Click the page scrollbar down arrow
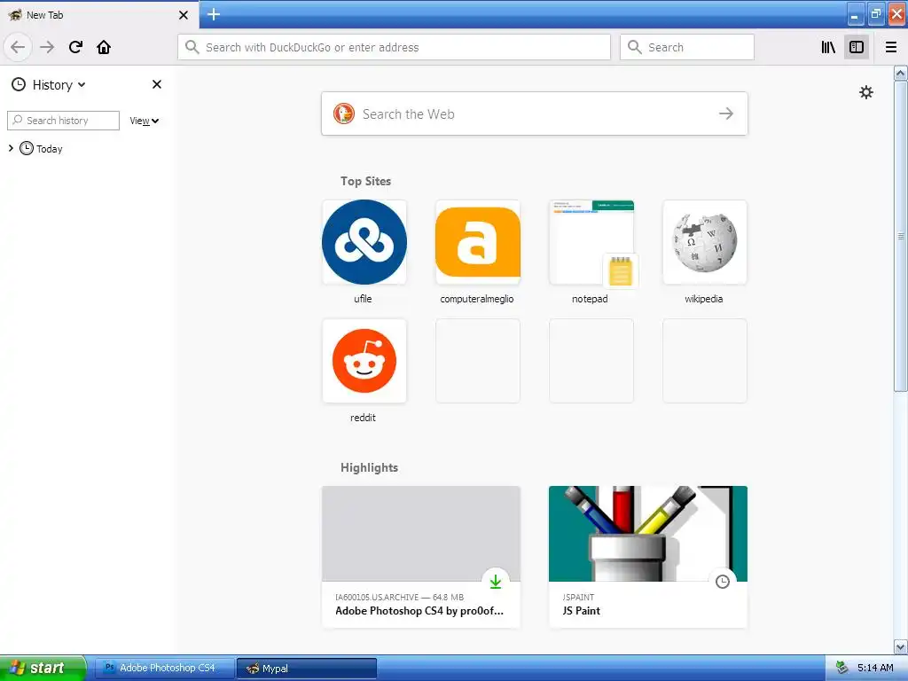The width and height of the screenshot is (908, 681). (x=901, y=646)
